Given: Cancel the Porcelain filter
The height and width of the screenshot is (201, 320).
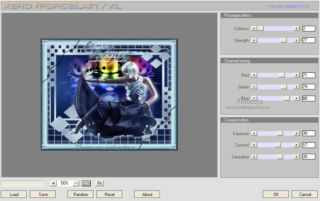Looking at the screenshot, I should click(x=305, y=195).
